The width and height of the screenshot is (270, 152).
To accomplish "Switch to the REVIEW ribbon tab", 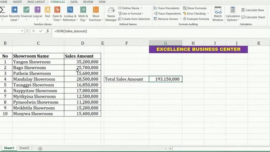I will [x=88, y=2].
